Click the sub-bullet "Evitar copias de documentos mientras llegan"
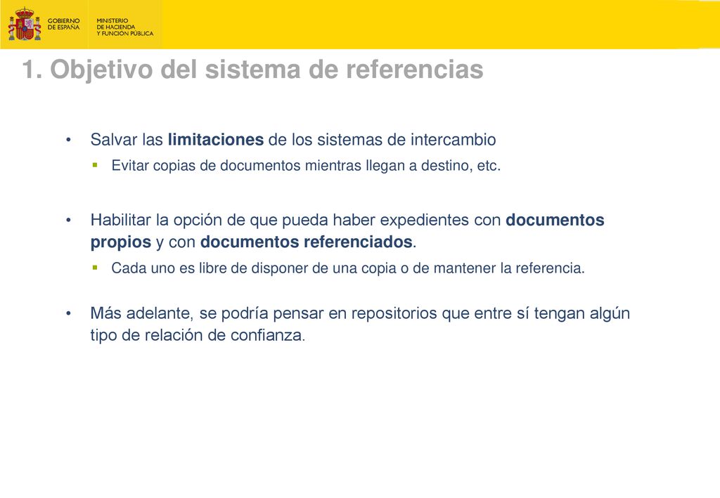 [x=306, y=166]
